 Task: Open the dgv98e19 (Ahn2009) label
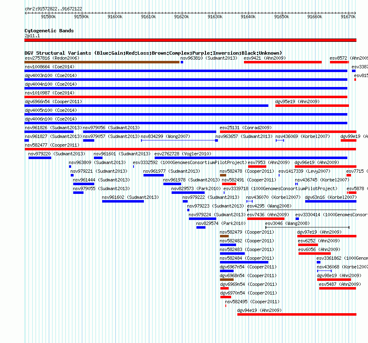tap(339, 275)
